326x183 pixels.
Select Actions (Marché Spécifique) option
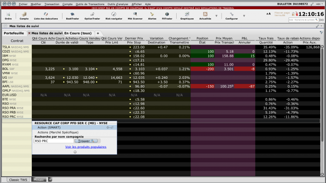[74, 132]
